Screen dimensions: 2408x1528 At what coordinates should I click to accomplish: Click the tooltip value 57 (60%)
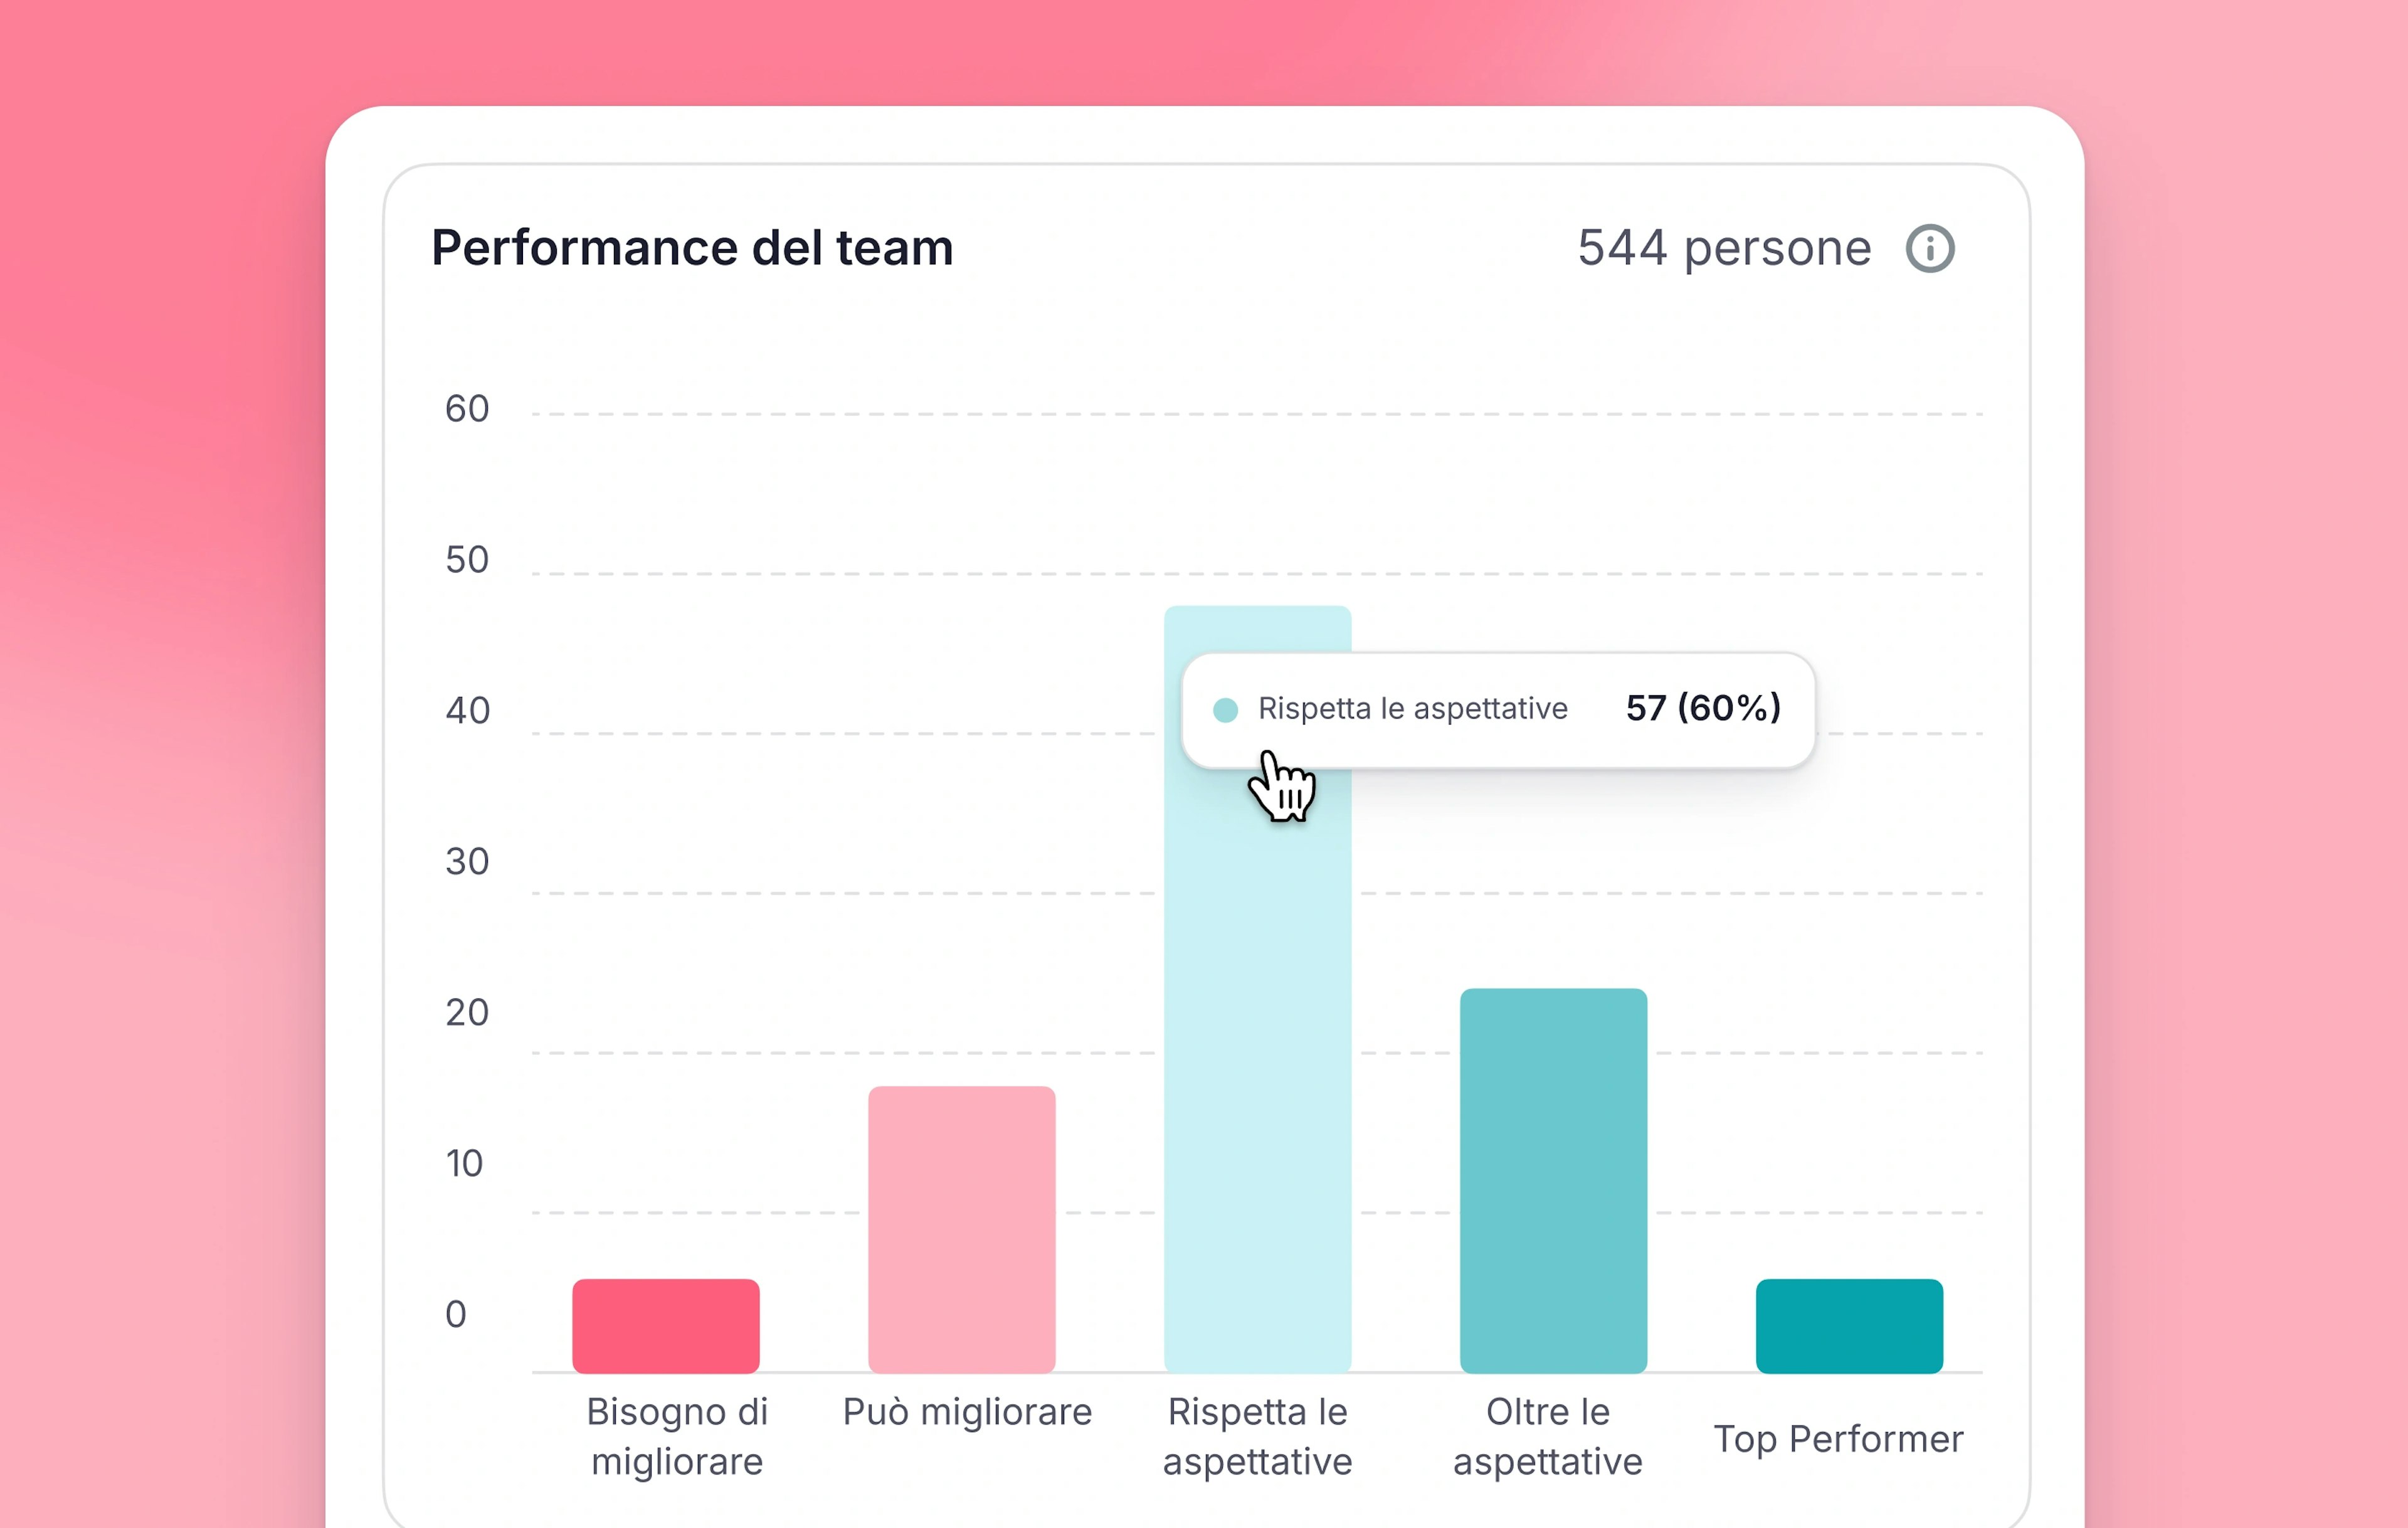tap(1703, 708)
